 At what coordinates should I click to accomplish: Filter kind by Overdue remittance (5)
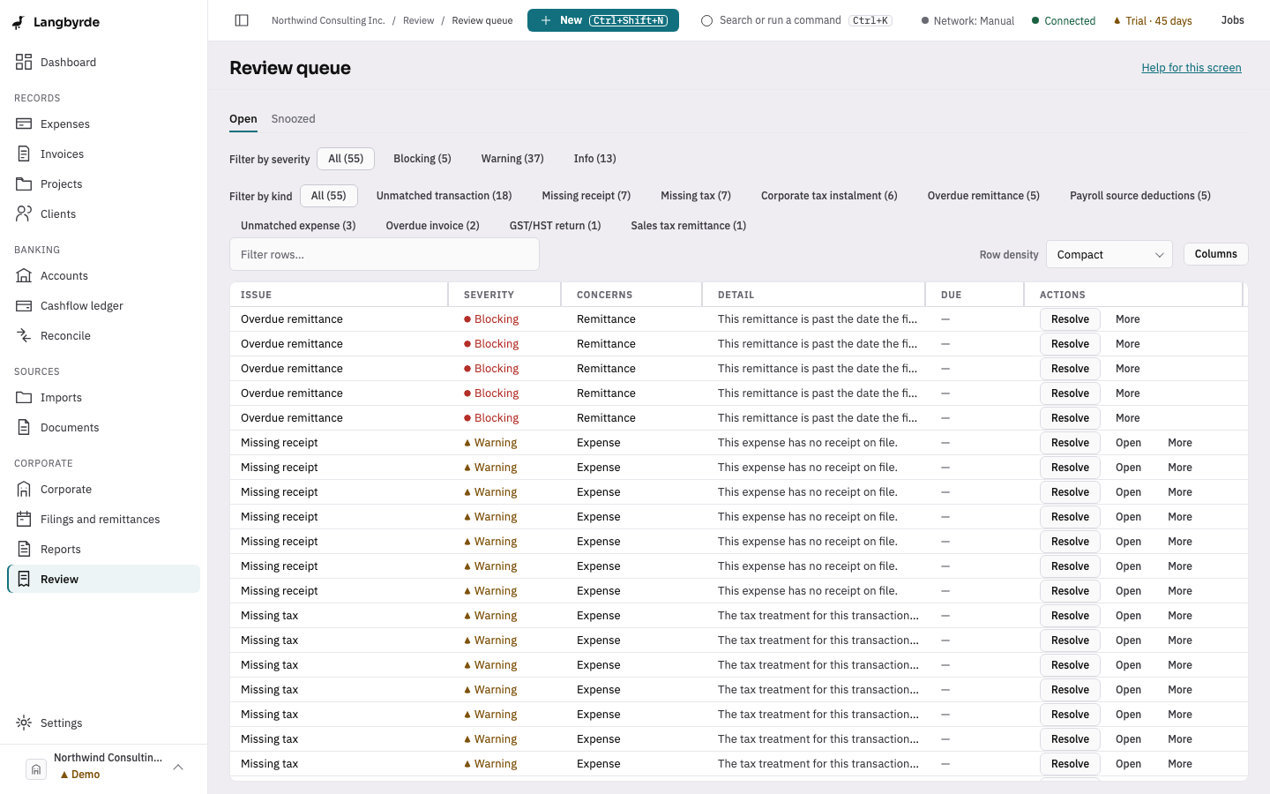coord(983,196)
